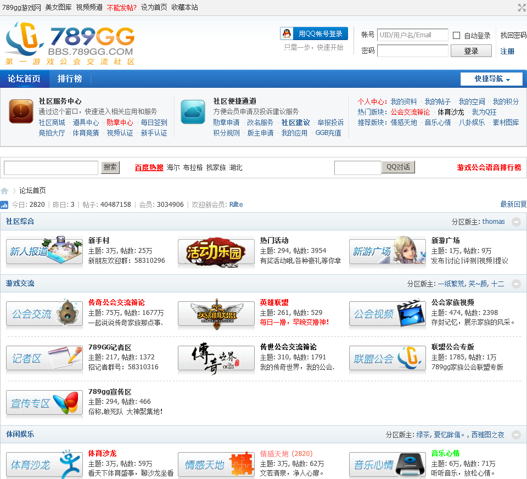
Task: Click the fullscreen toggle icon at top right
Action: click(x=522, y=8)
